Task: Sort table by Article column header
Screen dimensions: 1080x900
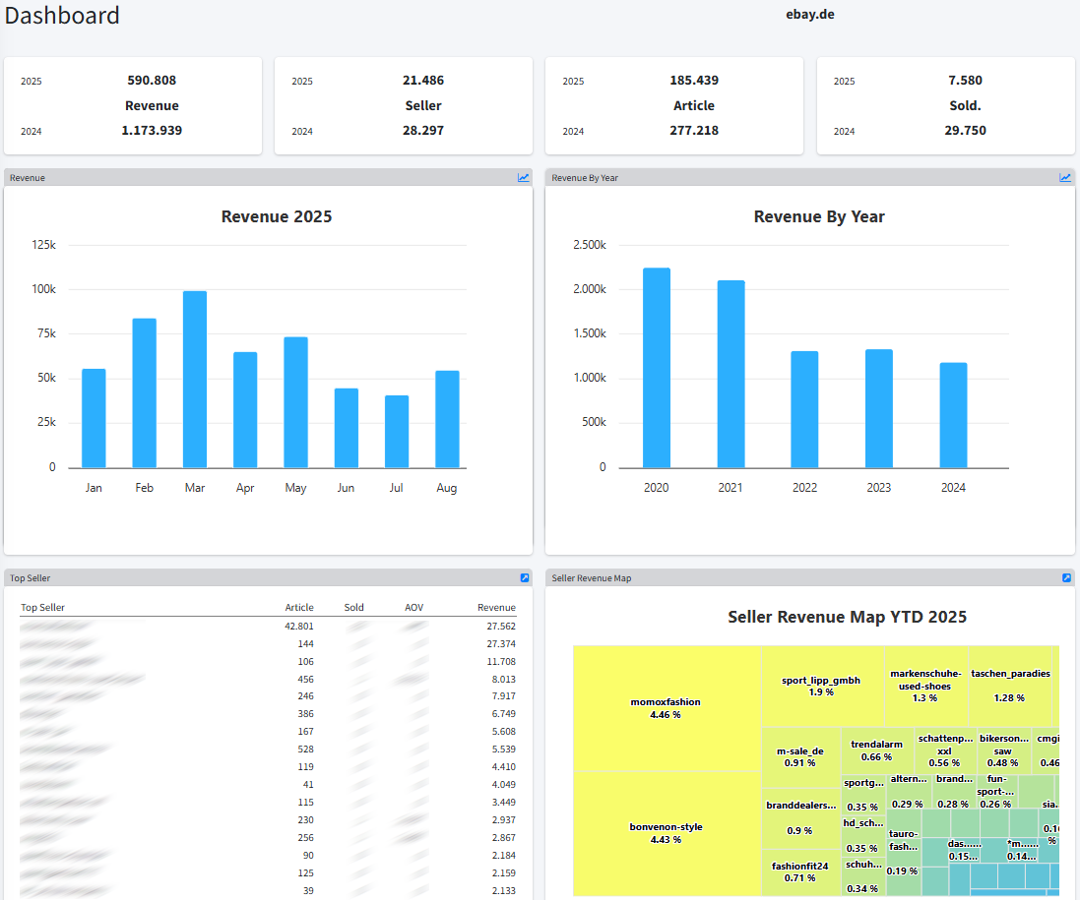Action: 299,608
